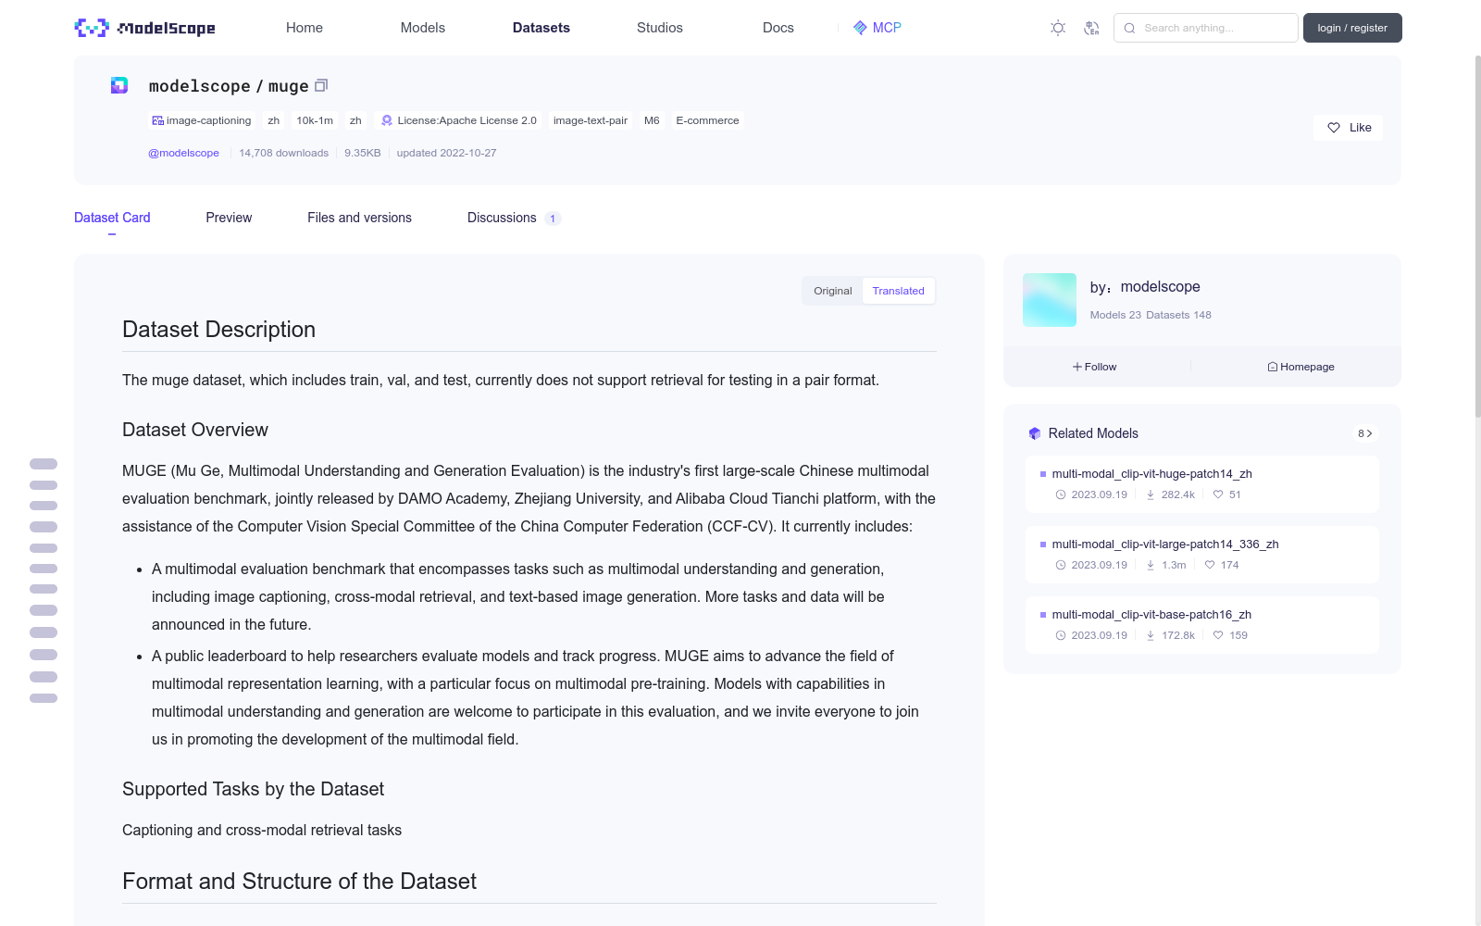Focus the Search anything field
Image resolution: width=1481 pixels, height=926 pixels.
pos(1206,28)
